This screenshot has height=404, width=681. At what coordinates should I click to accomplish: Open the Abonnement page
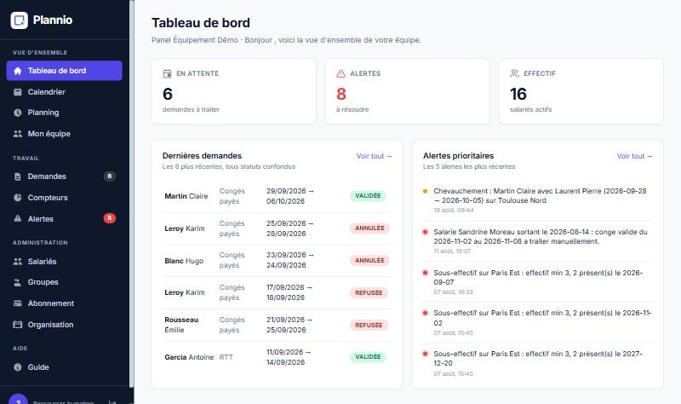point(65,303)
